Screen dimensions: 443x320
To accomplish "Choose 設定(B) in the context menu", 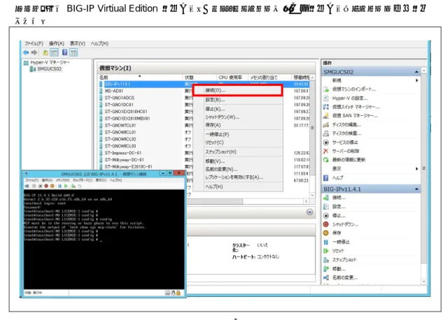I will [238, 99].
